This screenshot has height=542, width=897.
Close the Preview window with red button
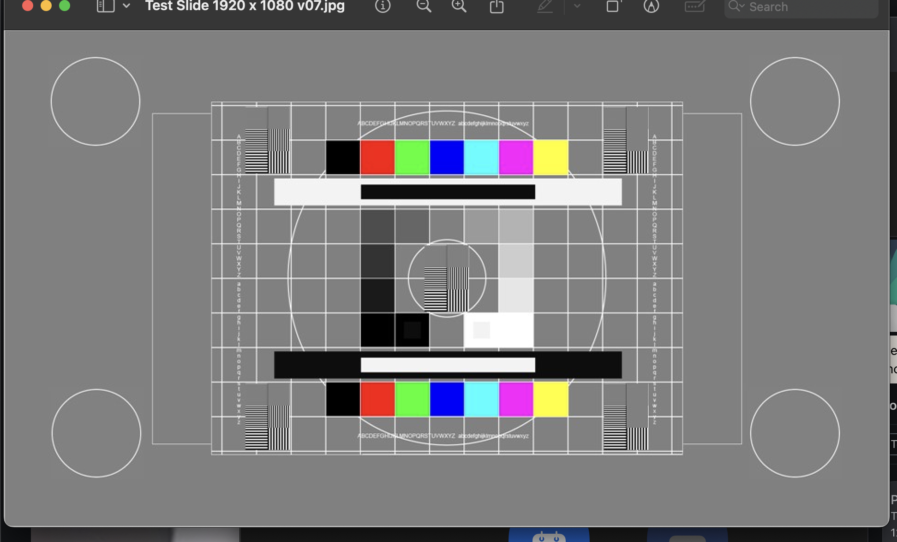tap(28, 6)
